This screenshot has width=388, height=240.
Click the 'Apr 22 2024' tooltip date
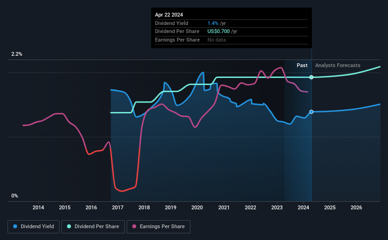[169, 15]
